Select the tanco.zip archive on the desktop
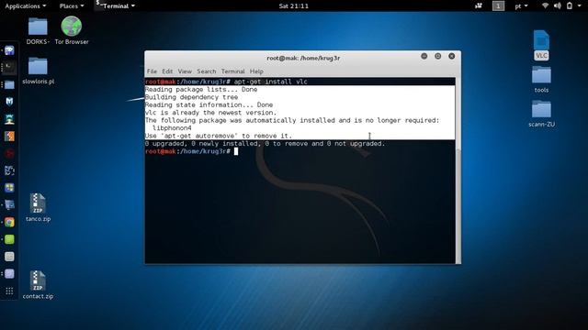This screenshot has height=330, width=588. pos(38,208)
